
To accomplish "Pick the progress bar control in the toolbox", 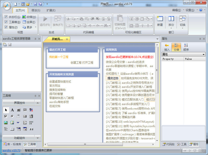I will tap(18, 122).
